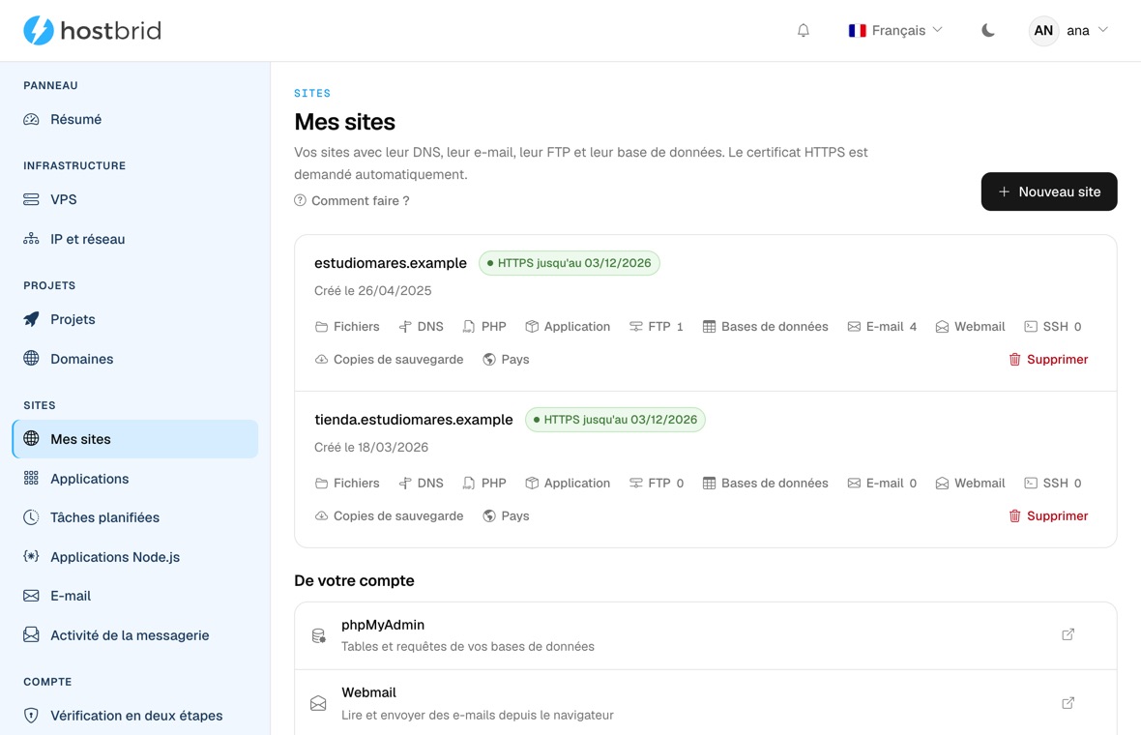Open Projets in sidebar
The image size is (1141, 735).
(x=135, y=319)
